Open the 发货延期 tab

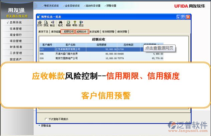pyautogui.click(x=94, y=32)
